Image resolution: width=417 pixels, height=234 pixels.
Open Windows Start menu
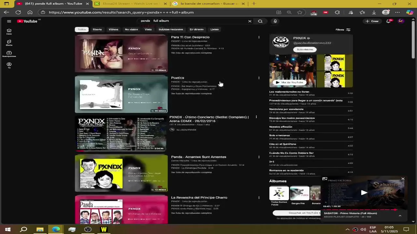tap(8, 229)
